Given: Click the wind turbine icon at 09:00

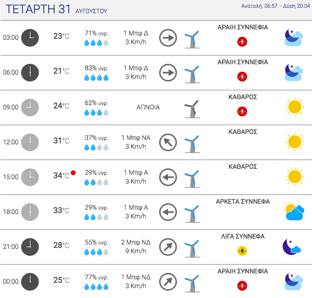Looking at the screenshot, I should click(x=192, y=109).
